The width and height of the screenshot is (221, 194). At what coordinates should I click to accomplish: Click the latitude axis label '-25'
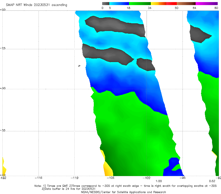tap(3, 48)
